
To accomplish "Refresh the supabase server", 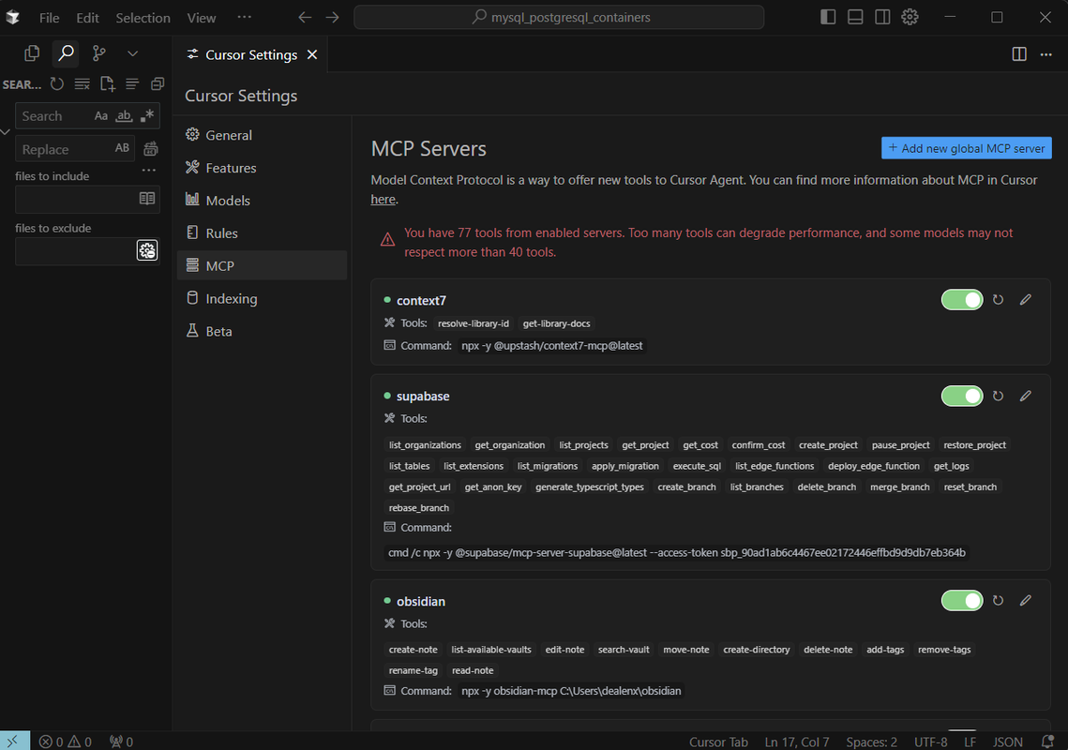I will click(998, 396).
